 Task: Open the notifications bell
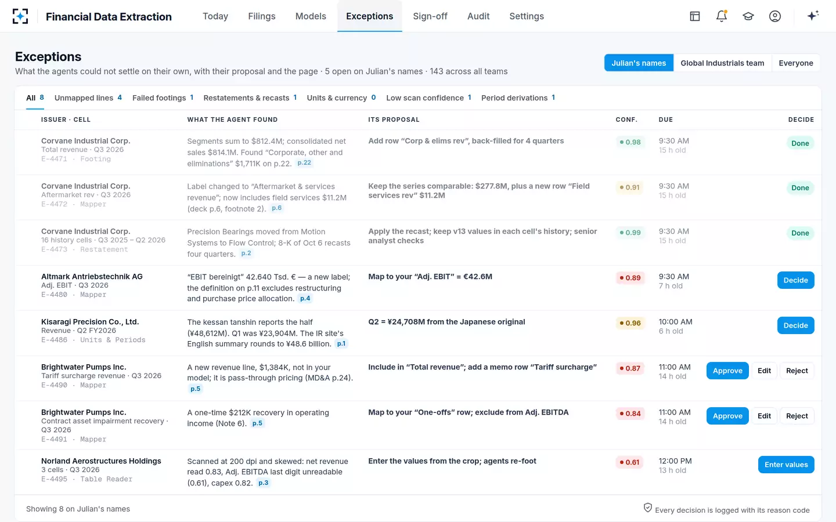coord(722,16)
